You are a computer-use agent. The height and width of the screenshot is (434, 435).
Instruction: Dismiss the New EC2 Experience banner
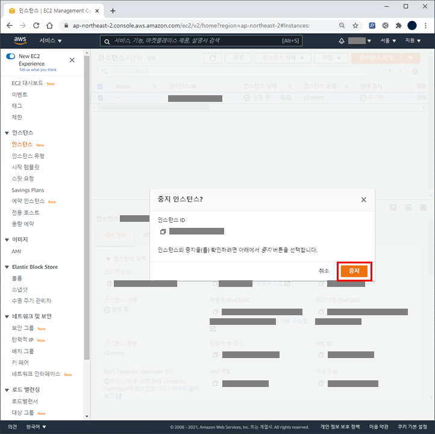pyautogui.click(x=72, y=60)
